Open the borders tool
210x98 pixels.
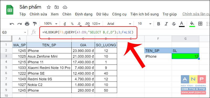pyautogui.click(x=200, y=24)
